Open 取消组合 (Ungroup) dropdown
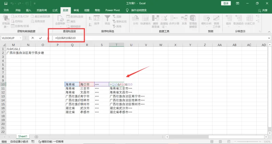This screenshot has width=272, height=144. [x=238, y=27]
